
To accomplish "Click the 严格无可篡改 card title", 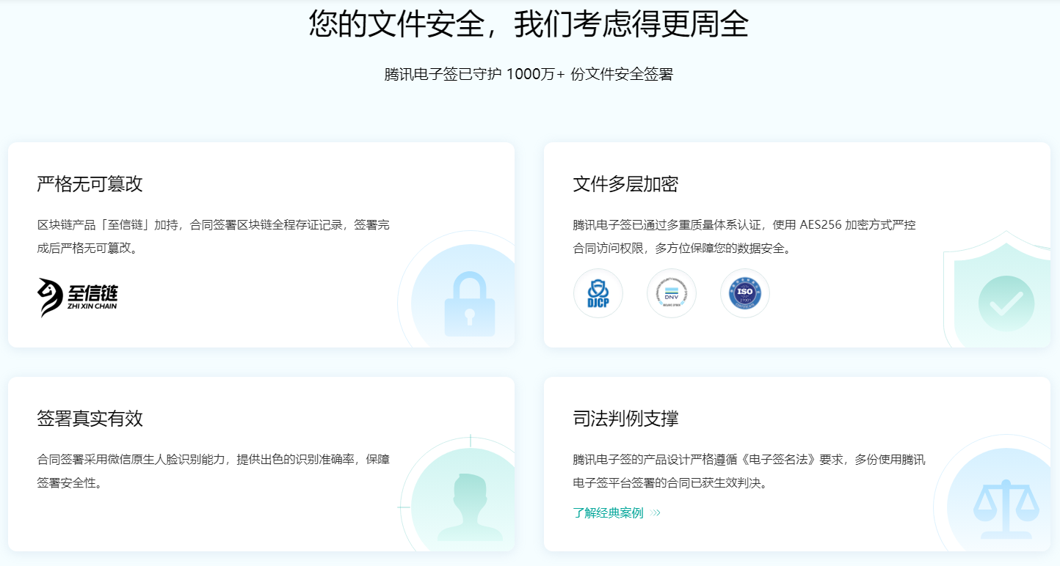I will pos(90,184).
